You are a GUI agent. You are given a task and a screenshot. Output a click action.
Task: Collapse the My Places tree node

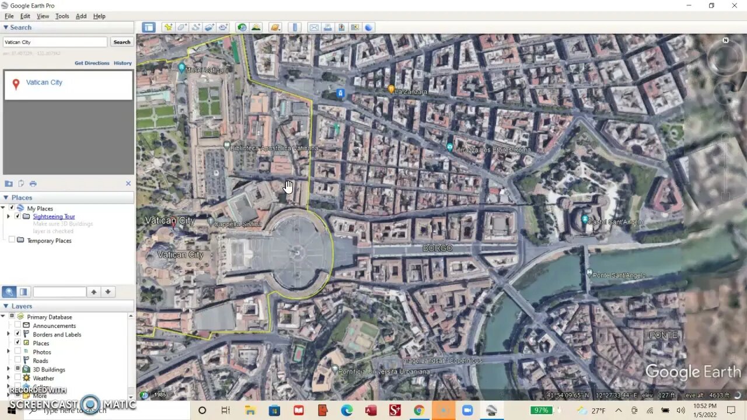tap(4, 208)
